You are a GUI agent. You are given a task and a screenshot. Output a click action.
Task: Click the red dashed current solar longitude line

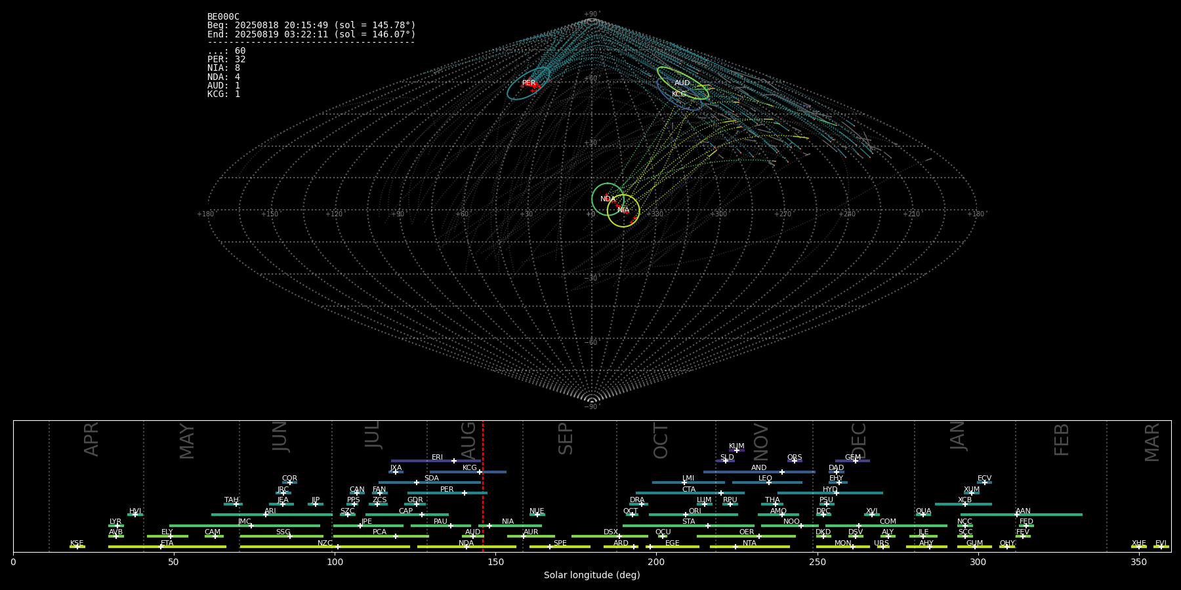[x=483, y=486]
